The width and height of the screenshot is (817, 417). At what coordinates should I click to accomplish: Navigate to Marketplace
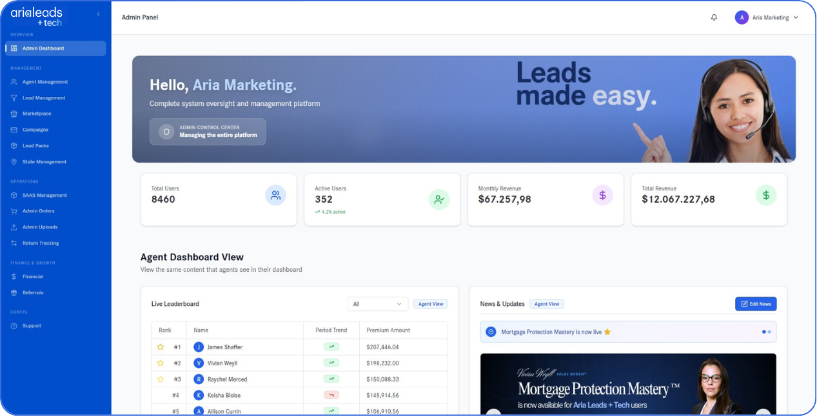[x=55, y=114]
